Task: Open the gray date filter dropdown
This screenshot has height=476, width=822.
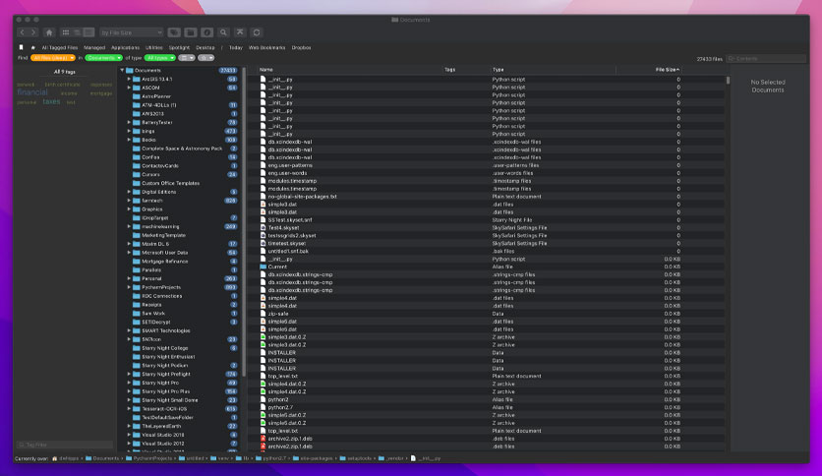Action: tap(186, 58)
